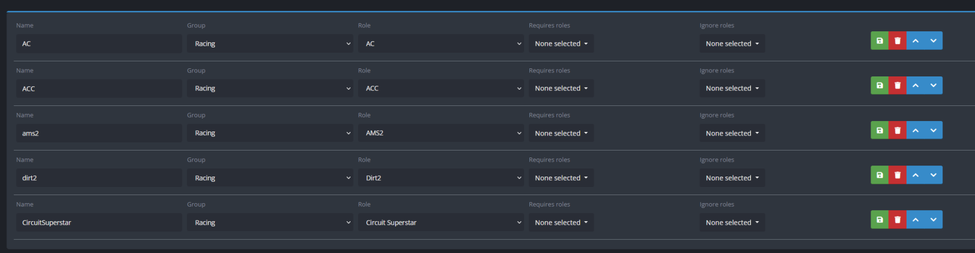This screenshot has width=975, height=253.
Task: Move the ams2 row up
Action: click(x=915, y=130)
